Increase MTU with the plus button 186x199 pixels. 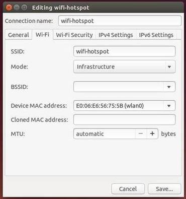tap(152, 134)
